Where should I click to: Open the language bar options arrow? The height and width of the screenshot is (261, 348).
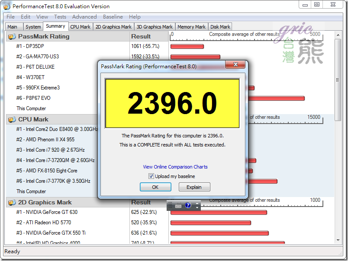click(x=197, y=207)
